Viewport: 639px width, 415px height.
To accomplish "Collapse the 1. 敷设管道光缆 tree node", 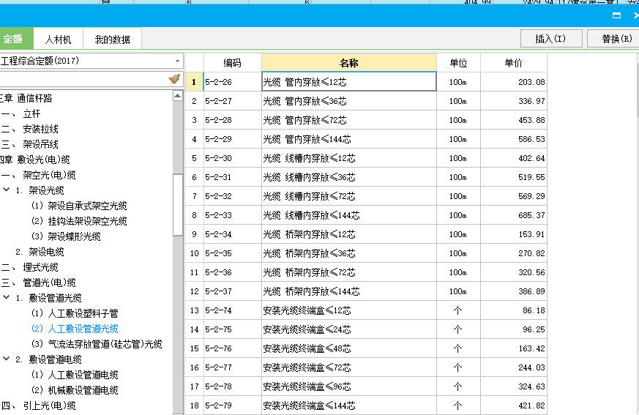I will click(6, 297).
